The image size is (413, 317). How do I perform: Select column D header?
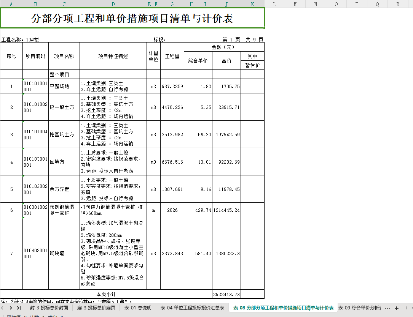(113, 4)
